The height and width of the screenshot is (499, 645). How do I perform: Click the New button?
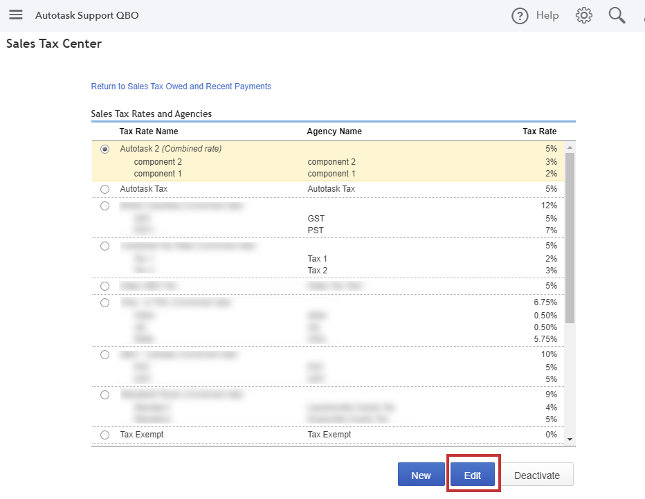pyautogui.click(x=421, y=475)
